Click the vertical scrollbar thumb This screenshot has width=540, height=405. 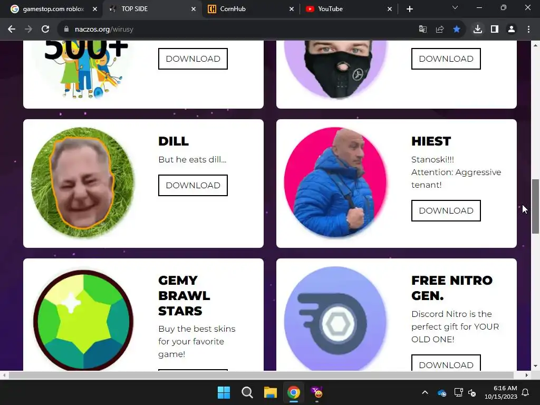click(x=535, y=206)
